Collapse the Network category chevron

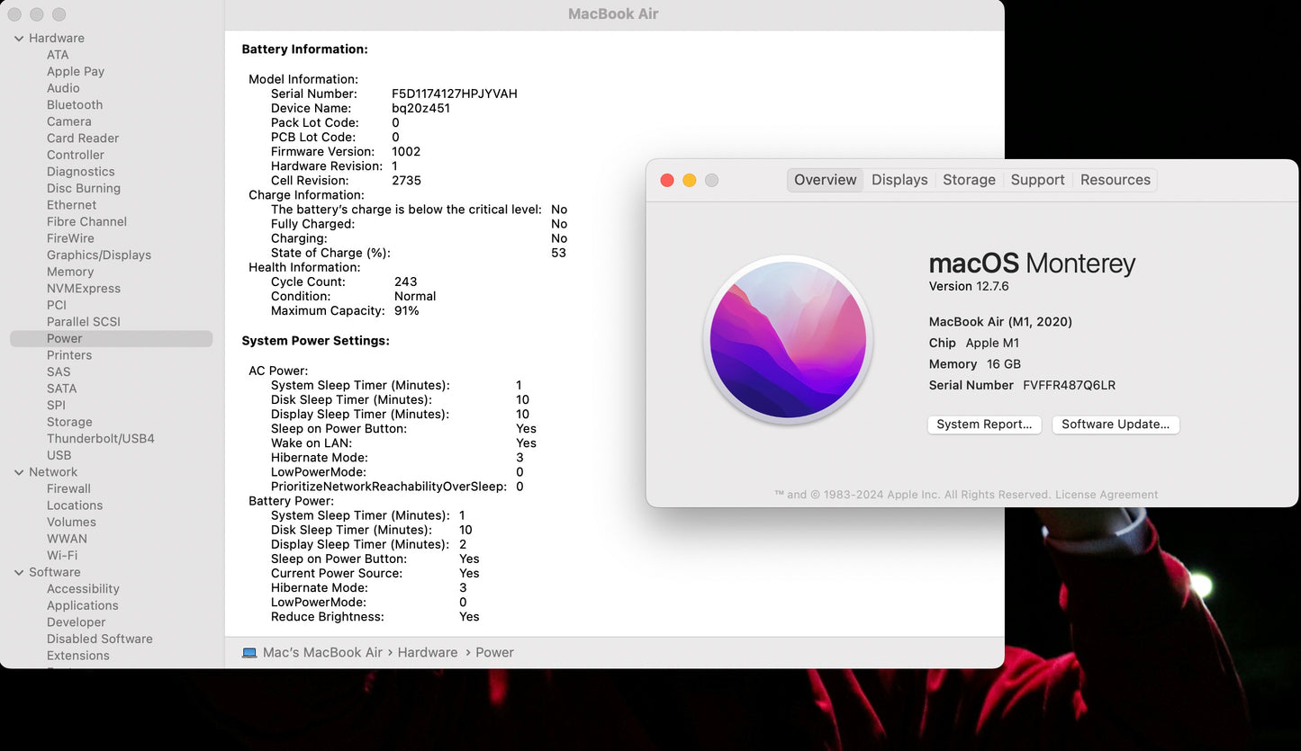pyautogui.click(x=19, y=472)
